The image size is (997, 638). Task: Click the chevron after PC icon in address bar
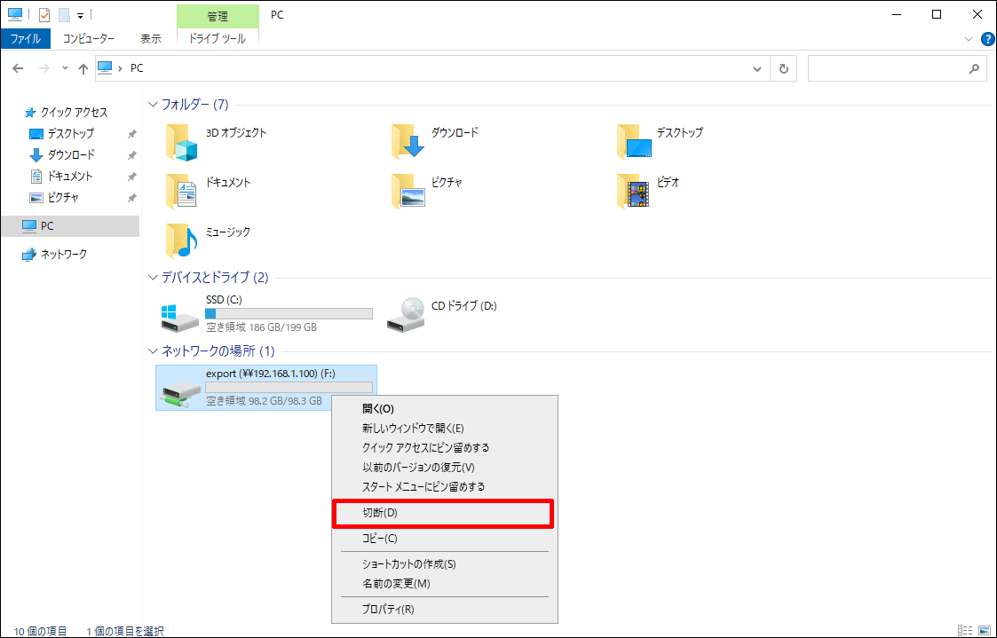click(120, 68)
